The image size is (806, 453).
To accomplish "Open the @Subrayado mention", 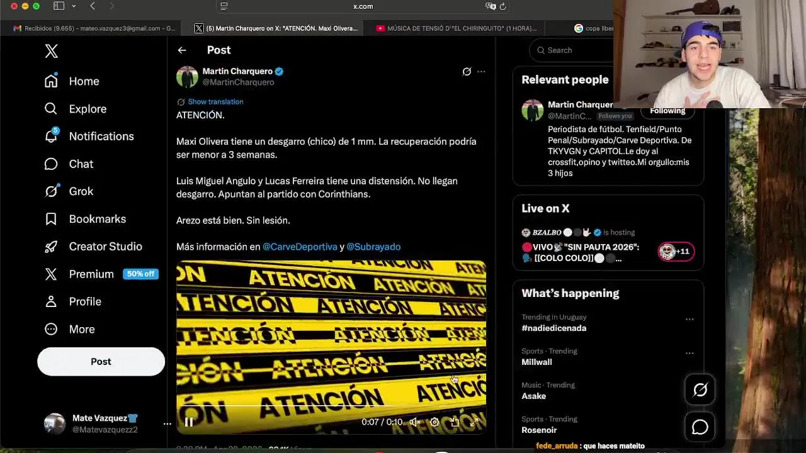I will tap(373, 247).
